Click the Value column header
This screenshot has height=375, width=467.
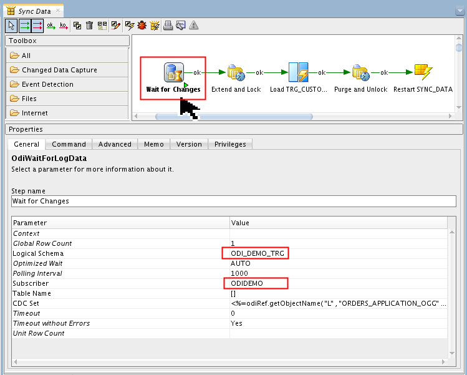(x=339, y=223)
